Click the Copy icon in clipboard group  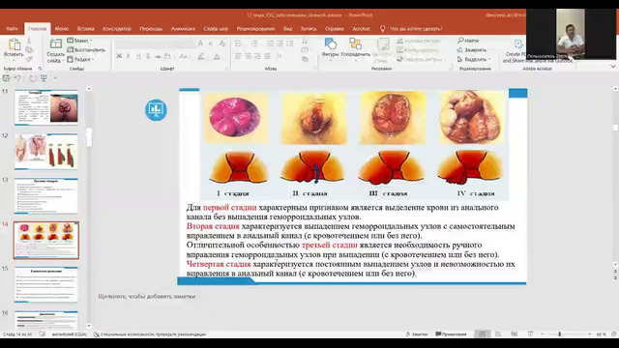pos(29,50)
